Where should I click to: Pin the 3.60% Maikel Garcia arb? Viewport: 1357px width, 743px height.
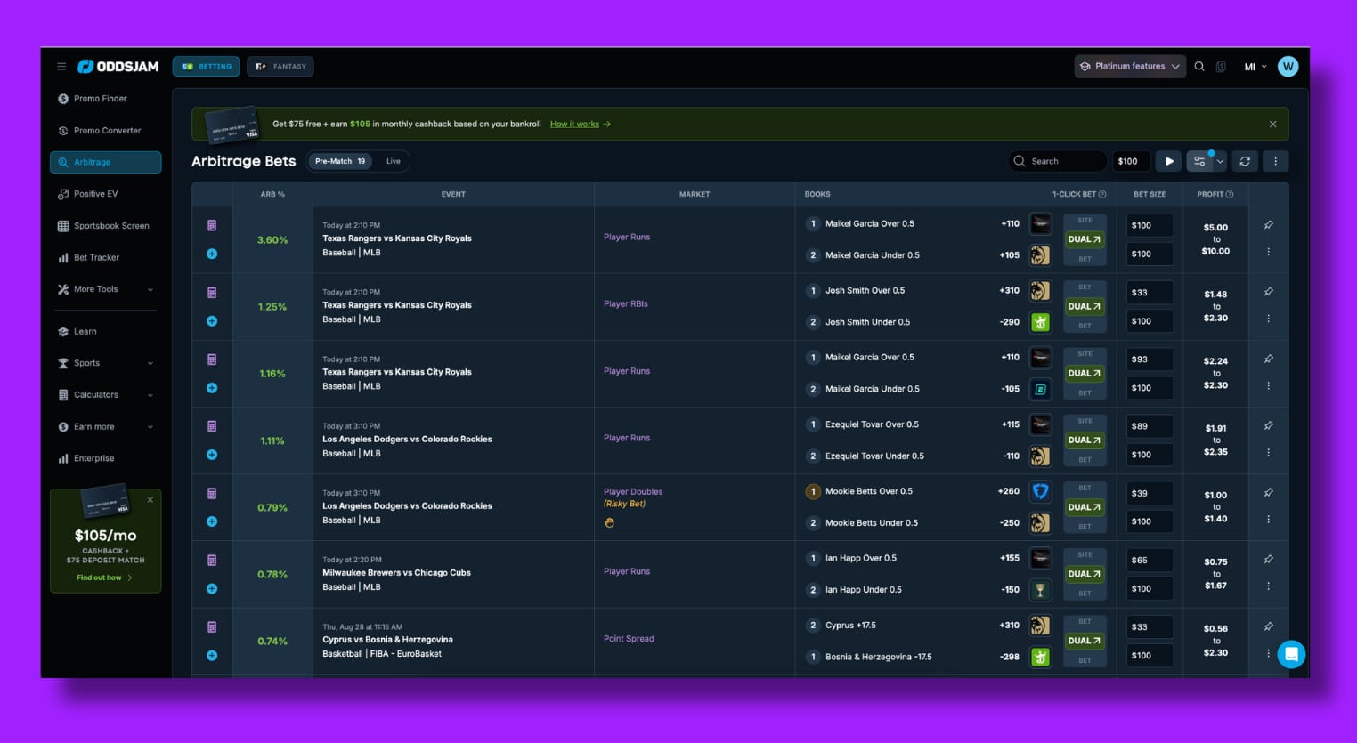1268,225
